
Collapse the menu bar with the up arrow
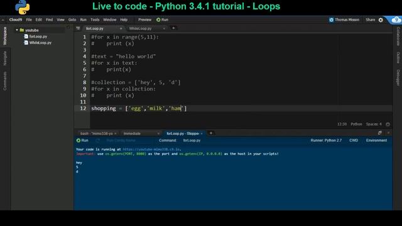pyautogui.click(x=3, y=19)
